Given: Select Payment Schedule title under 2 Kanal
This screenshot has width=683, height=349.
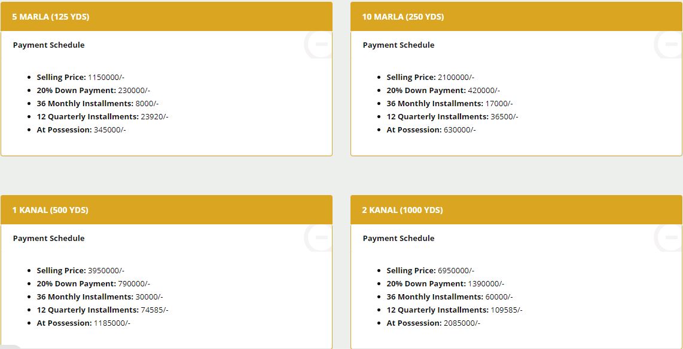Looking at the screenshot, I should coord(399,239).
